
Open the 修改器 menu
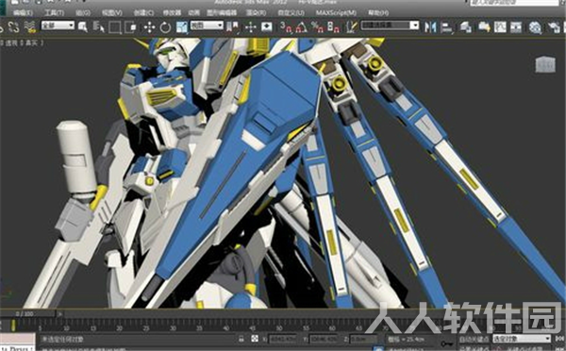tap(172, 12)
